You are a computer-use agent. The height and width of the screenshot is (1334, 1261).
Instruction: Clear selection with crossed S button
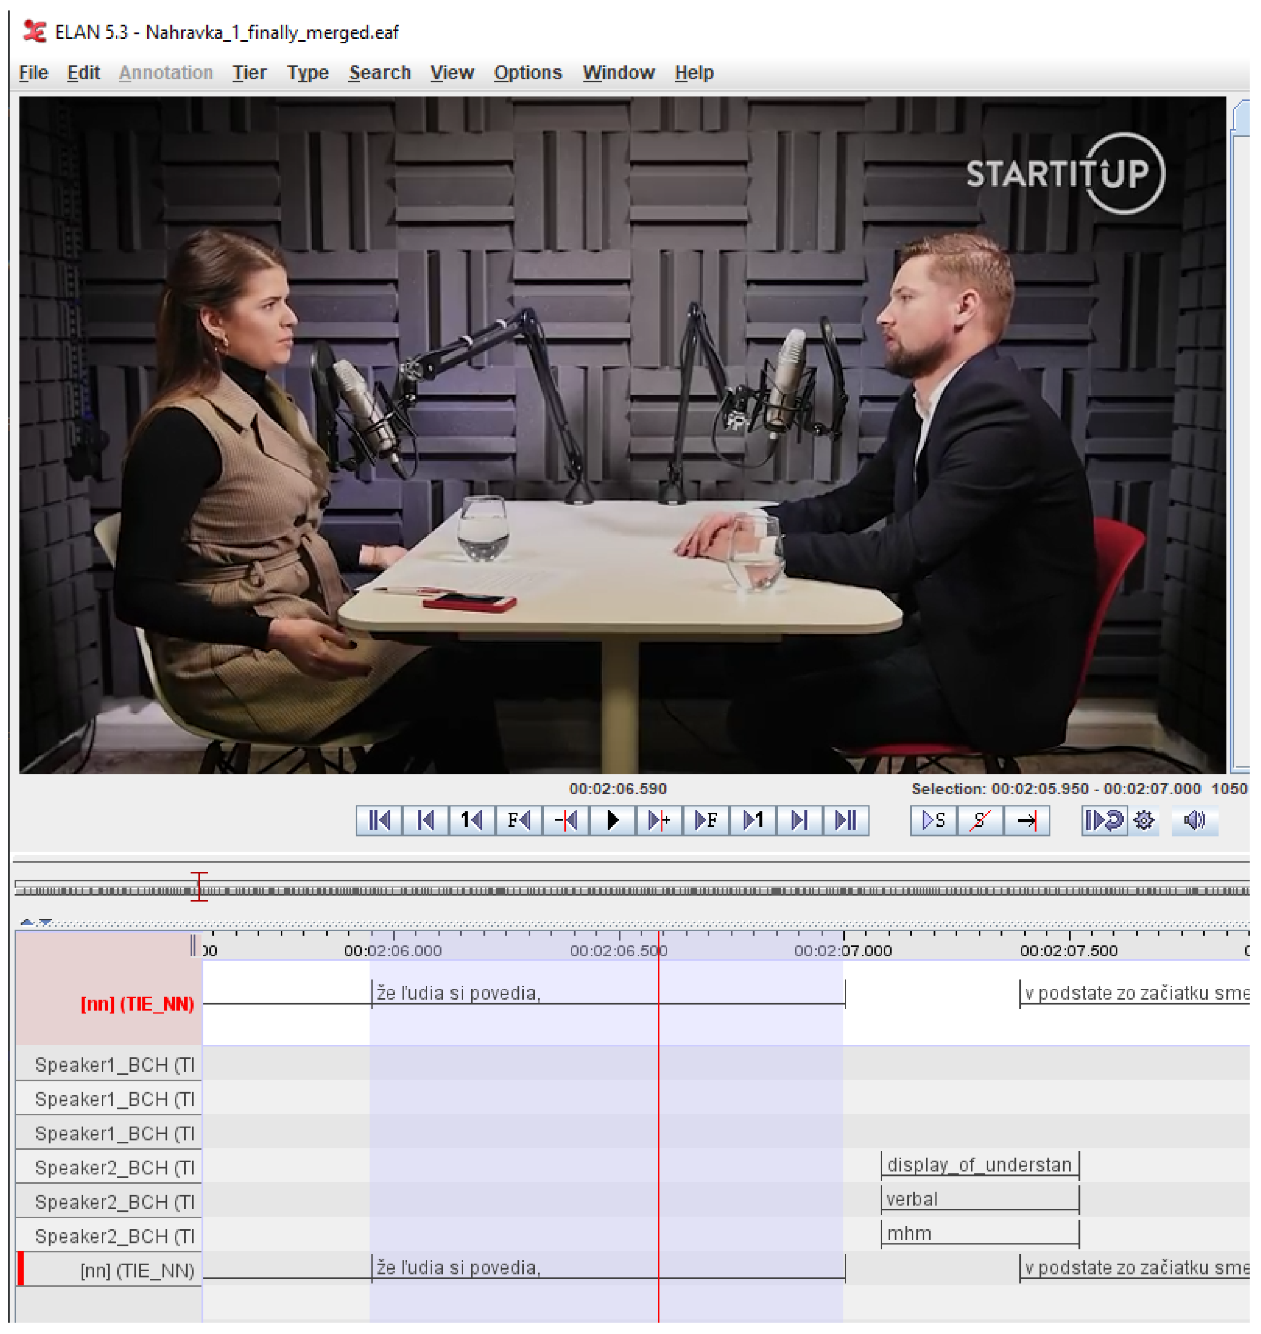tap(979, 820)
